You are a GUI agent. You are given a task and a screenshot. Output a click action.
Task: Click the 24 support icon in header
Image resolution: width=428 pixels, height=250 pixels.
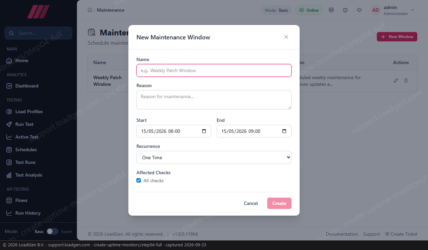331,10
